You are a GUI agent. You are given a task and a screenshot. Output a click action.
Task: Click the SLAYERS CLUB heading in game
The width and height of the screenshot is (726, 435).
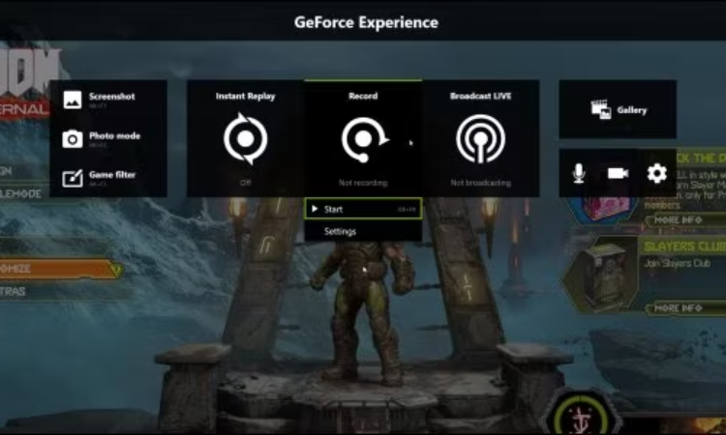point(684,246)
